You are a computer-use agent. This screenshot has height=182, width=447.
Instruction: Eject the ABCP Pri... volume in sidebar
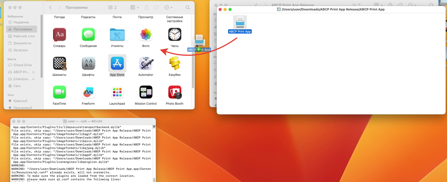(x=33, y=72)
